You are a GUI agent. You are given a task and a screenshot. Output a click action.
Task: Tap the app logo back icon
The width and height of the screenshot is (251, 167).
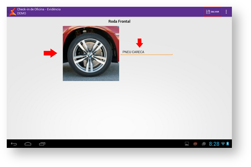tap(12, 12)
